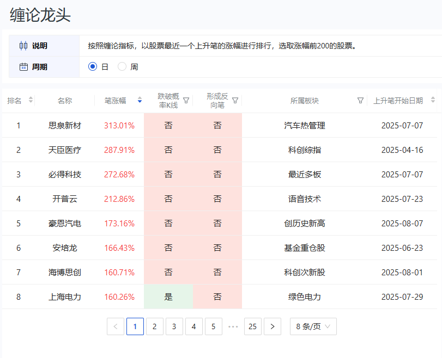Open the 所属板块 column filter funnel
Screen dimensions: 442x358
point(360,100)
